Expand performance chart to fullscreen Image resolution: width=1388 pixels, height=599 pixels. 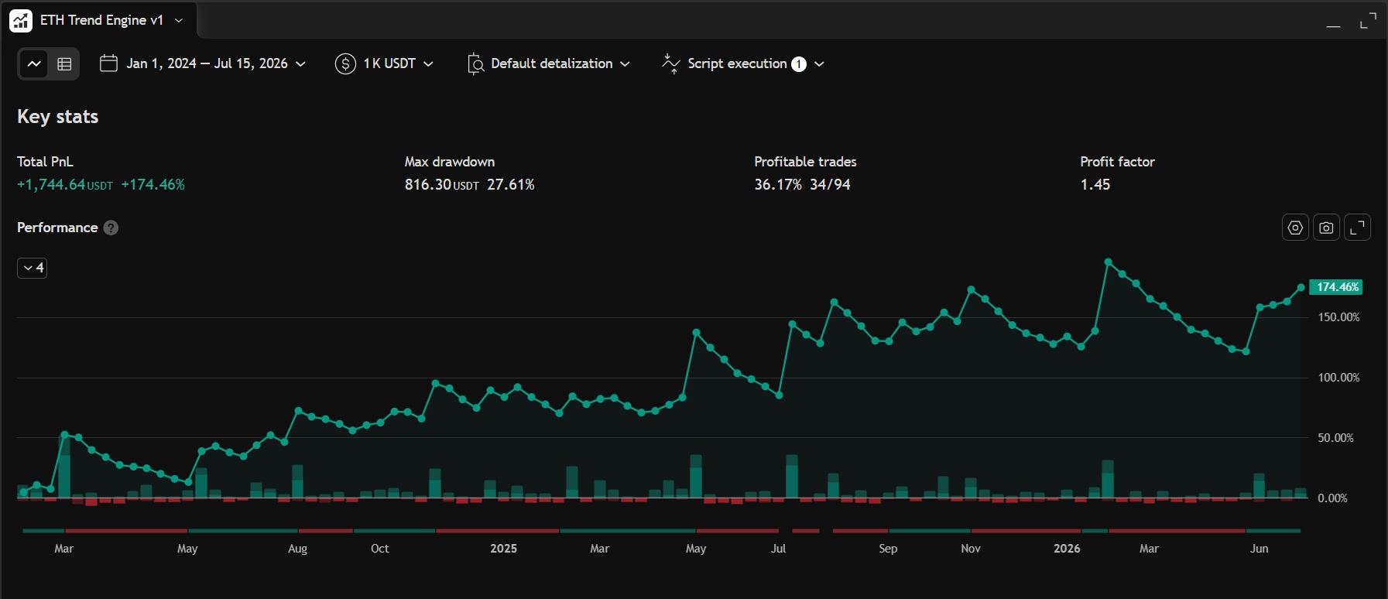click(1357, 228)
